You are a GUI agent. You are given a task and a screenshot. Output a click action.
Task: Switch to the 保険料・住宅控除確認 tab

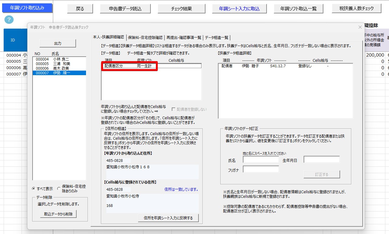click(145, 38)
